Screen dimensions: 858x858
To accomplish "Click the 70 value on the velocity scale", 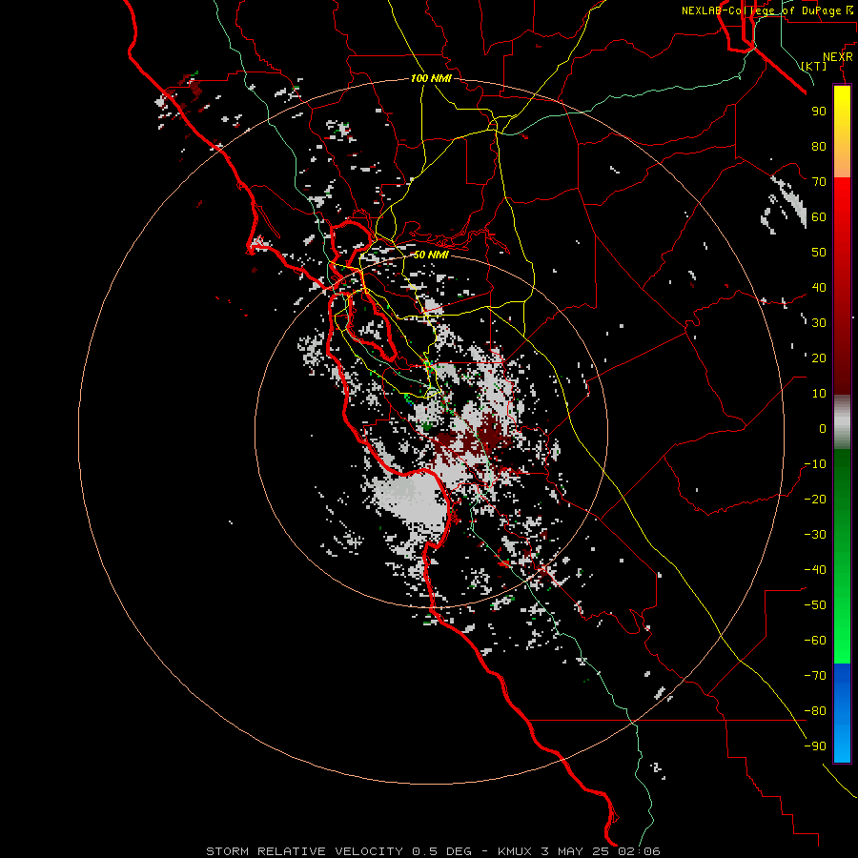I will (819, 182).
